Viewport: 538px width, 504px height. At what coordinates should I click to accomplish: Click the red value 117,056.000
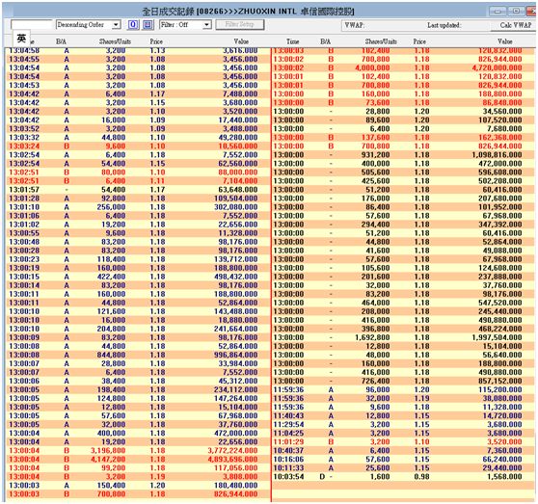(235, 468)
